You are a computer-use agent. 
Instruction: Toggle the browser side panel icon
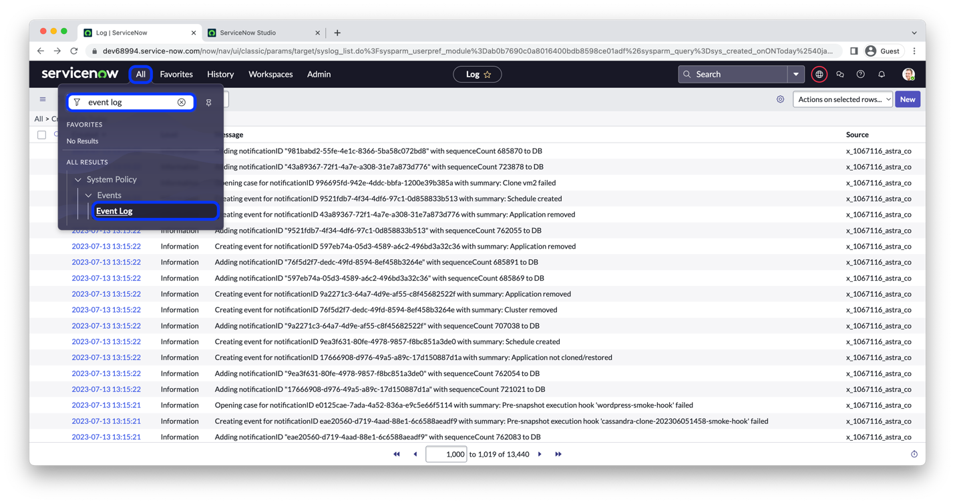point(854,51)
